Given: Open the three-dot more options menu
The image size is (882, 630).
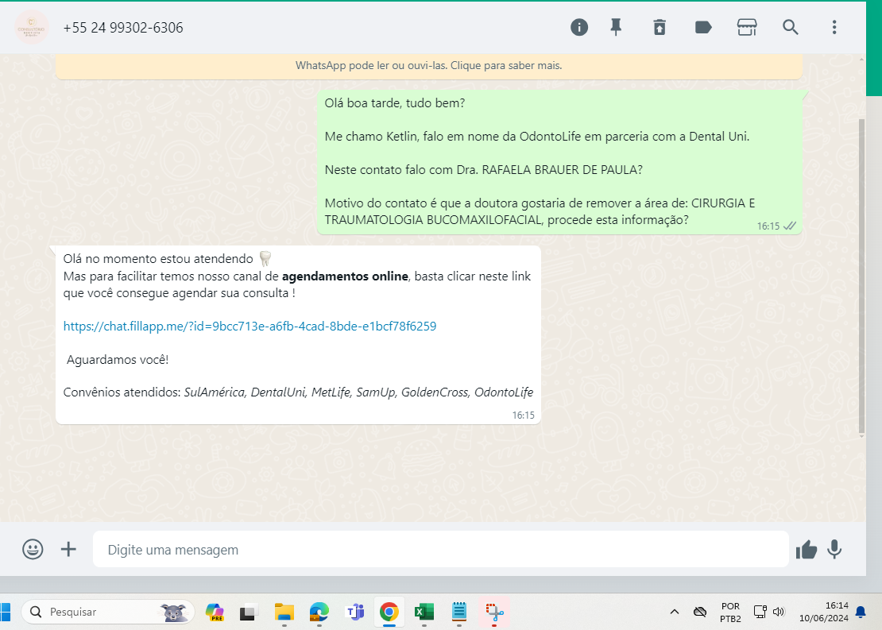Looking at the screenshot, I should (x=834, y=27).
